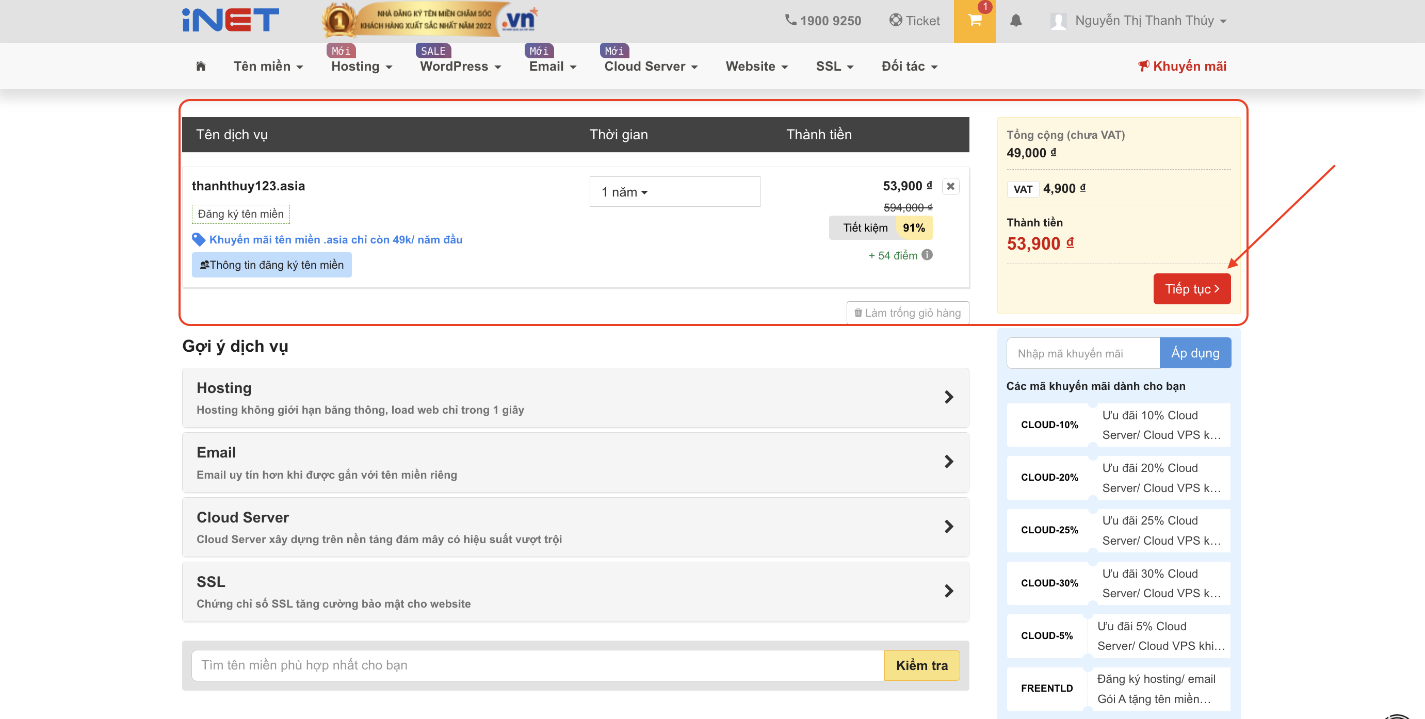Open the Website menu

coord(757,67)
